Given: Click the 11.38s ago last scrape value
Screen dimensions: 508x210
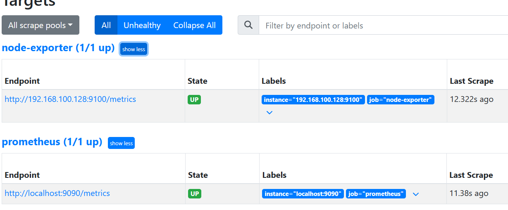Looking at the screenshot, I should [469, 193].
